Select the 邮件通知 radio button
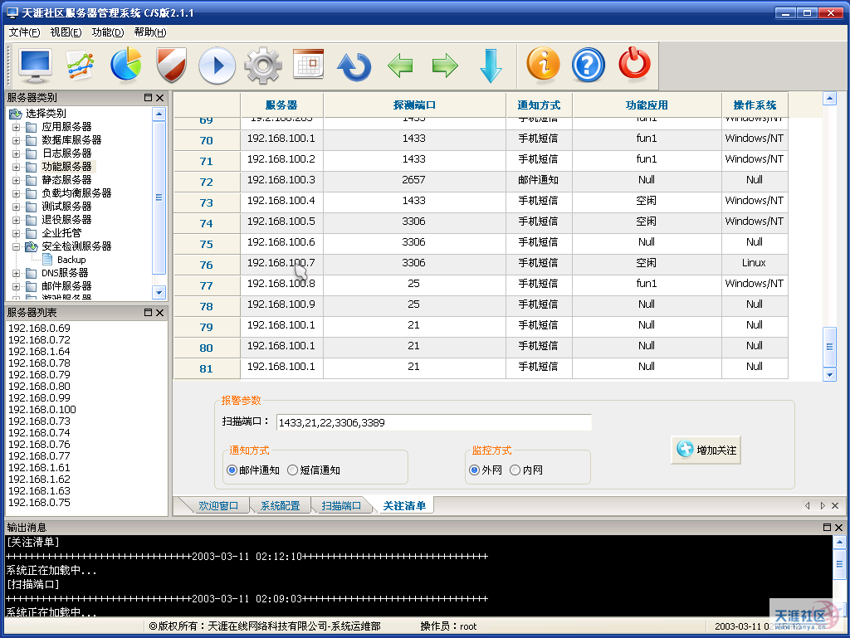The height and width of the screenshot is (638, 850). [232, 470]
